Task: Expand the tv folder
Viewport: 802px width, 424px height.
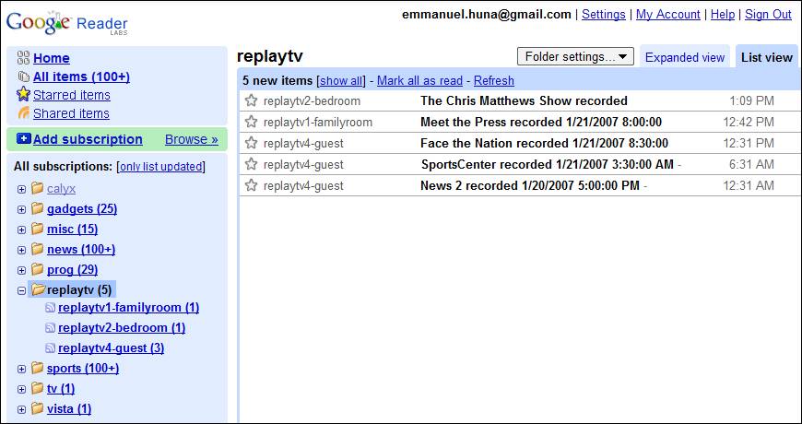Action: pyautogui.click(x=21, y=389)
